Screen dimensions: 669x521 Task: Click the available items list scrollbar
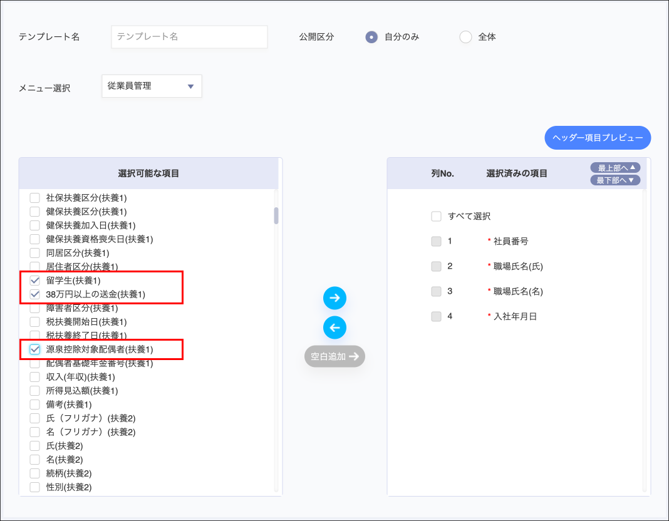[276, 216]
